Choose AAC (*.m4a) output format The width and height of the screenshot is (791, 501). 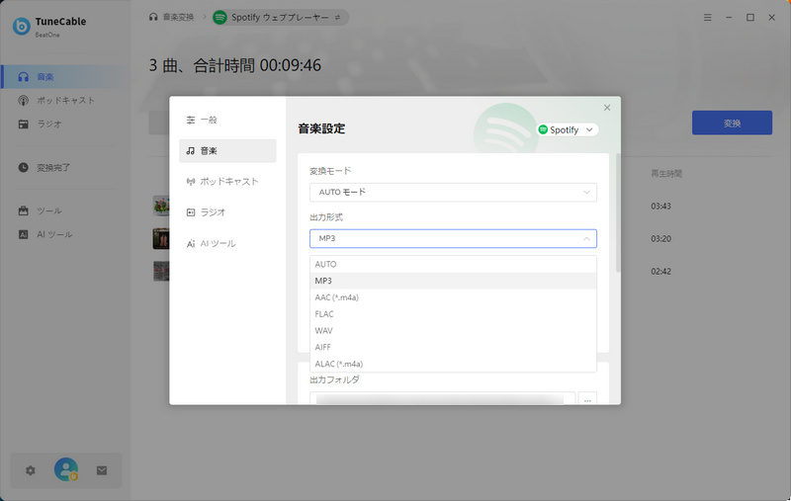click(x=453, y=297)
